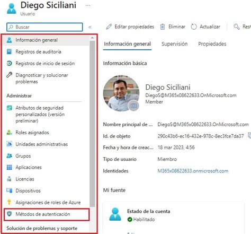Click the key icon beside Rest toolbar item
Screen dimensions: 251x234
pyautogui.click(x=237, y=27)
